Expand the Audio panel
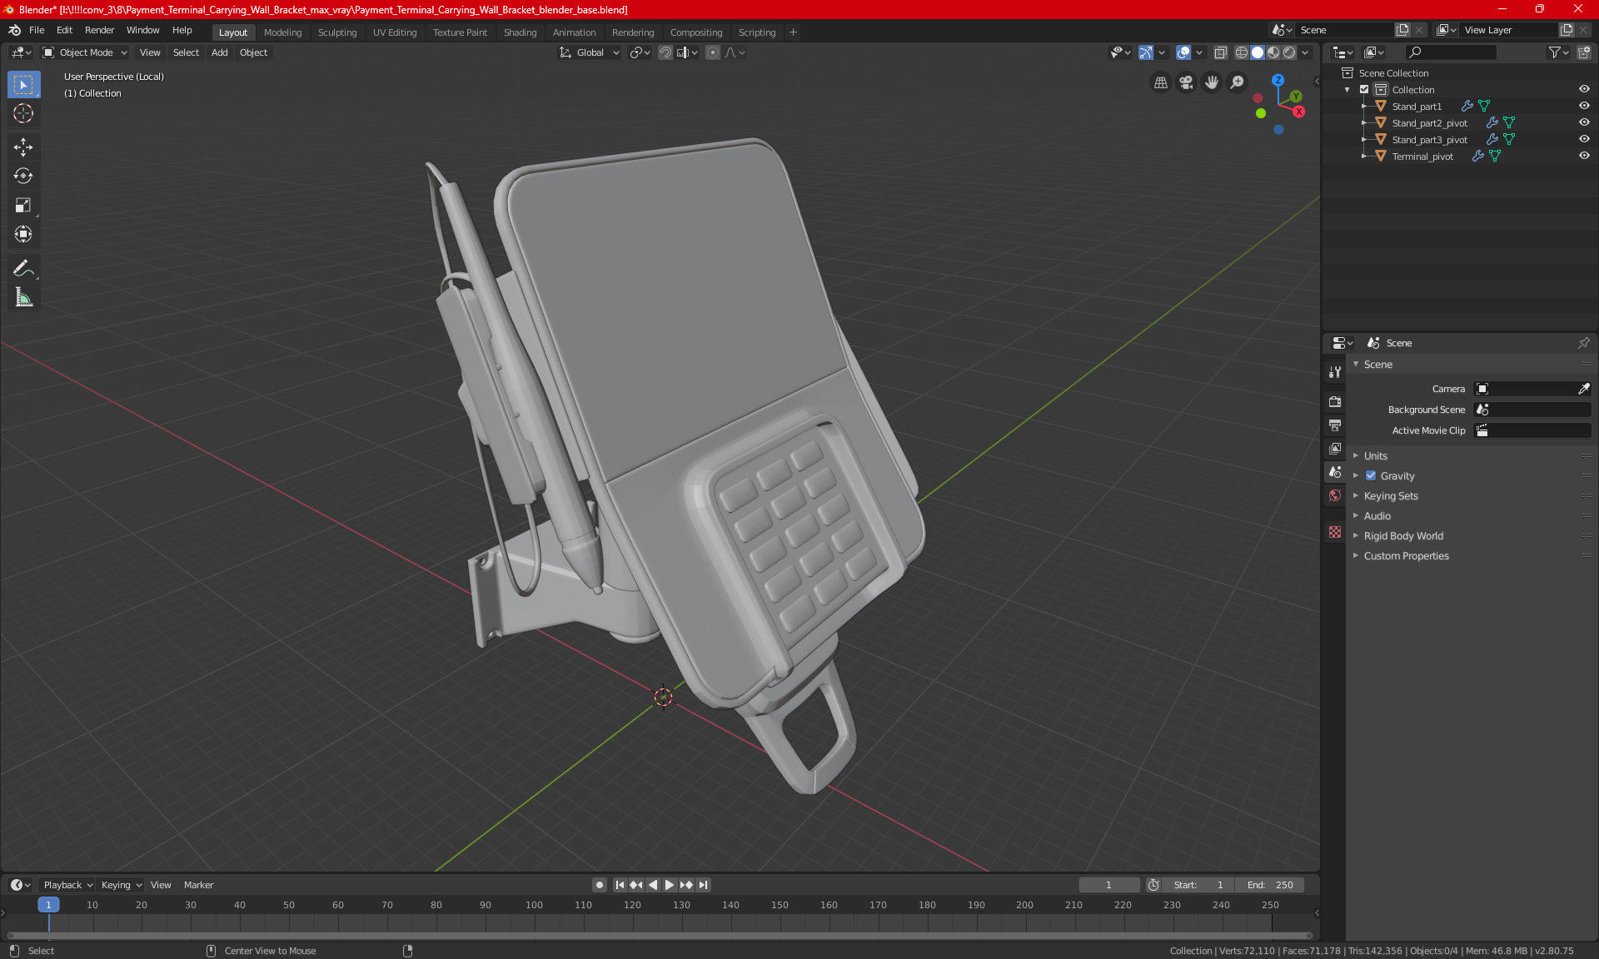This screenshot has height=959, width=1599. point(1377,515)
